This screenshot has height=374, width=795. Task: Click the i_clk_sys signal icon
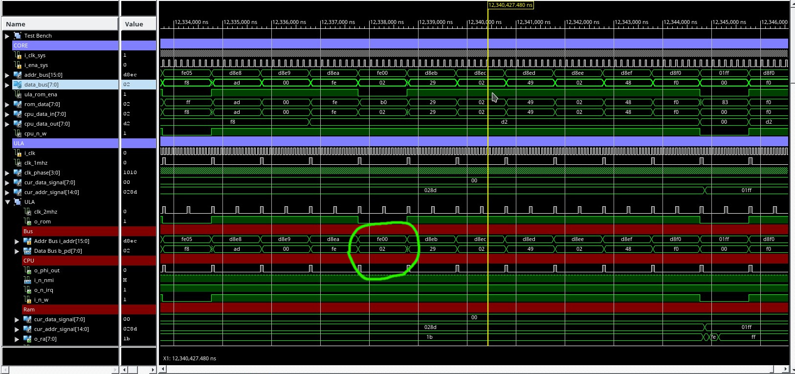pos(18,55)
